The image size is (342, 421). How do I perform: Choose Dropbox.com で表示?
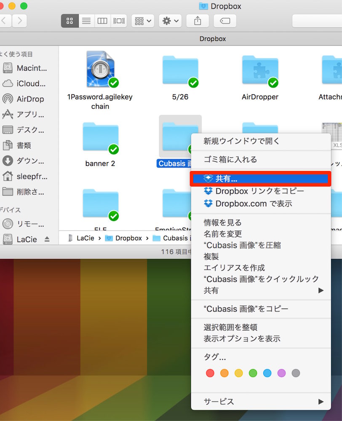pos(261,203)
